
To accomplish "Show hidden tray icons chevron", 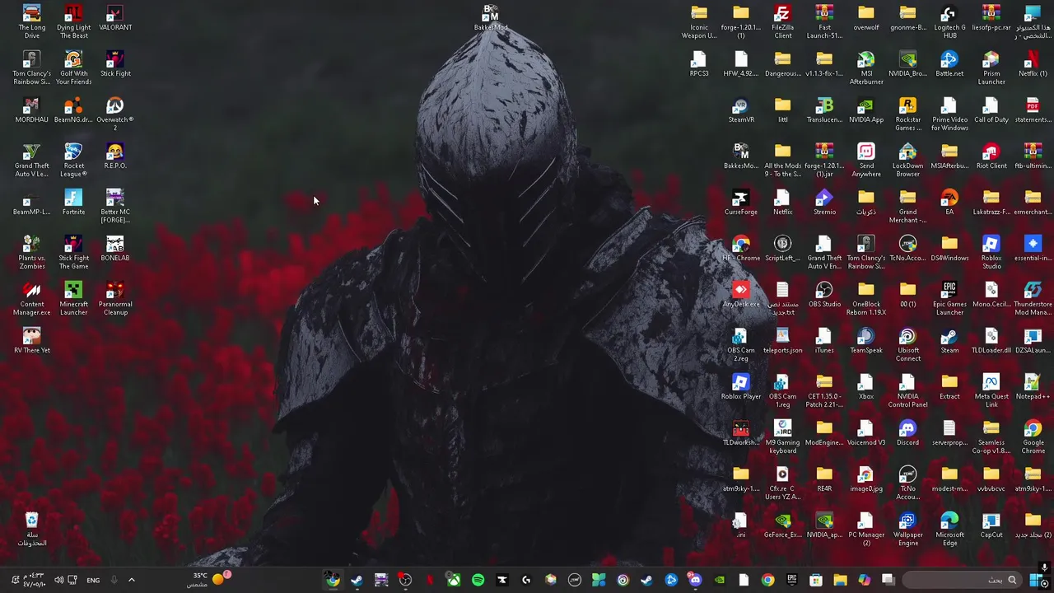I will click(x=131, y=580).
